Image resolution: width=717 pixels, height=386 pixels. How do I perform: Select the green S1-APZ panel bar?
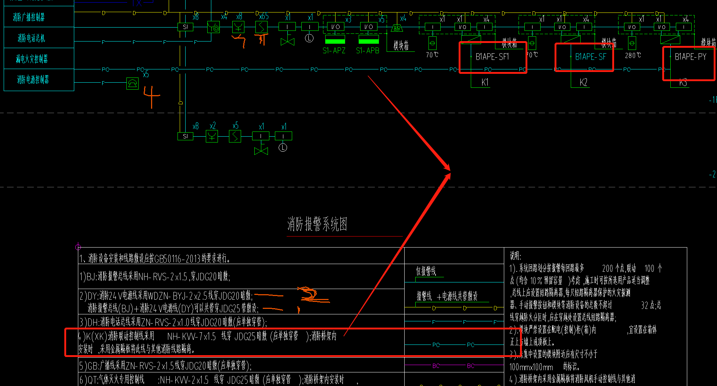click(335, 39)
